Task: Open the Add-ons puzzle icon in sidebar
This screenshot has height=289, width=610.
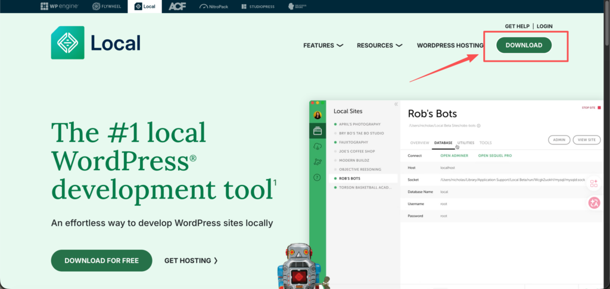Action: click(x=318, y=162)
